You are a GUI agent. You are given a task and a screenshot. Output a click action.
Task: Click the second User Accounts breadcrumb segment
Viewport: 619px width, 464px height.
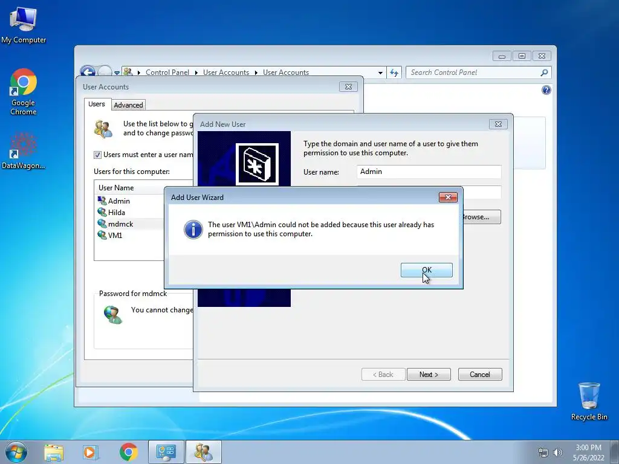pos(286,72)
